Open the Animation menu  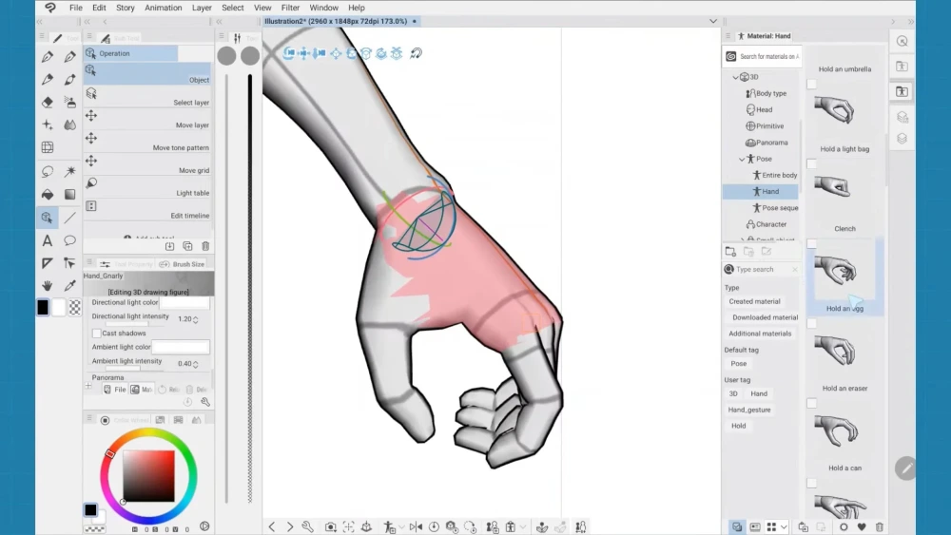(x=164, y=8)
